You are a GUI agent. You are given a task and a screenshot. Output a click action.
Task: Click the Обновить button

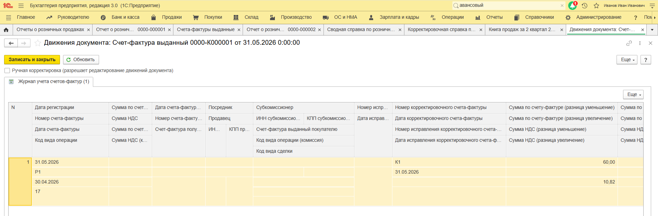(81, 59)
